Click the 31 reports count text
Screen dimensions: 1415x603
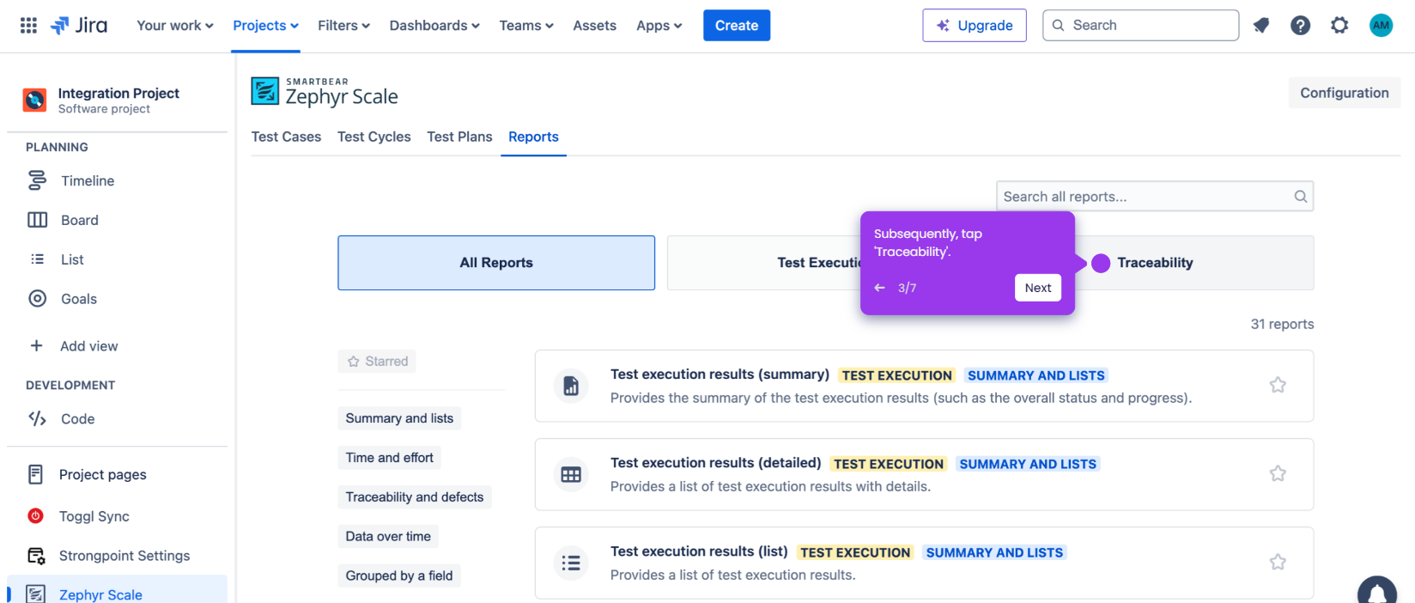[x=1282, y=324]
